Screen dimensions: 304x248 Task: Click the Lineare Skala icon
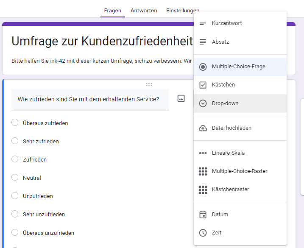click(x=203, y=153)
